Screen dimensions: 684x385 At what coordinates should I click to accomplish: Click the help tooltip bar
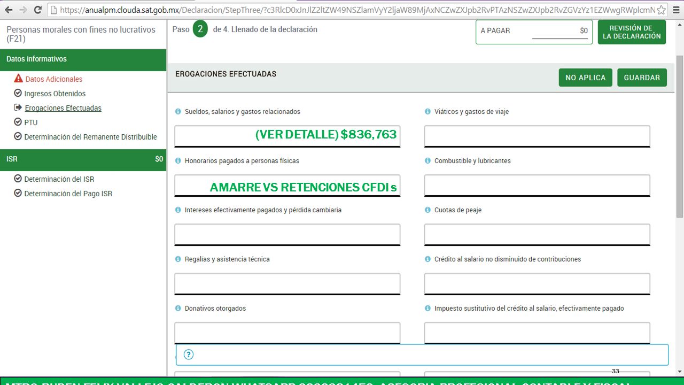pyautogui.click(x=422, y=355)
